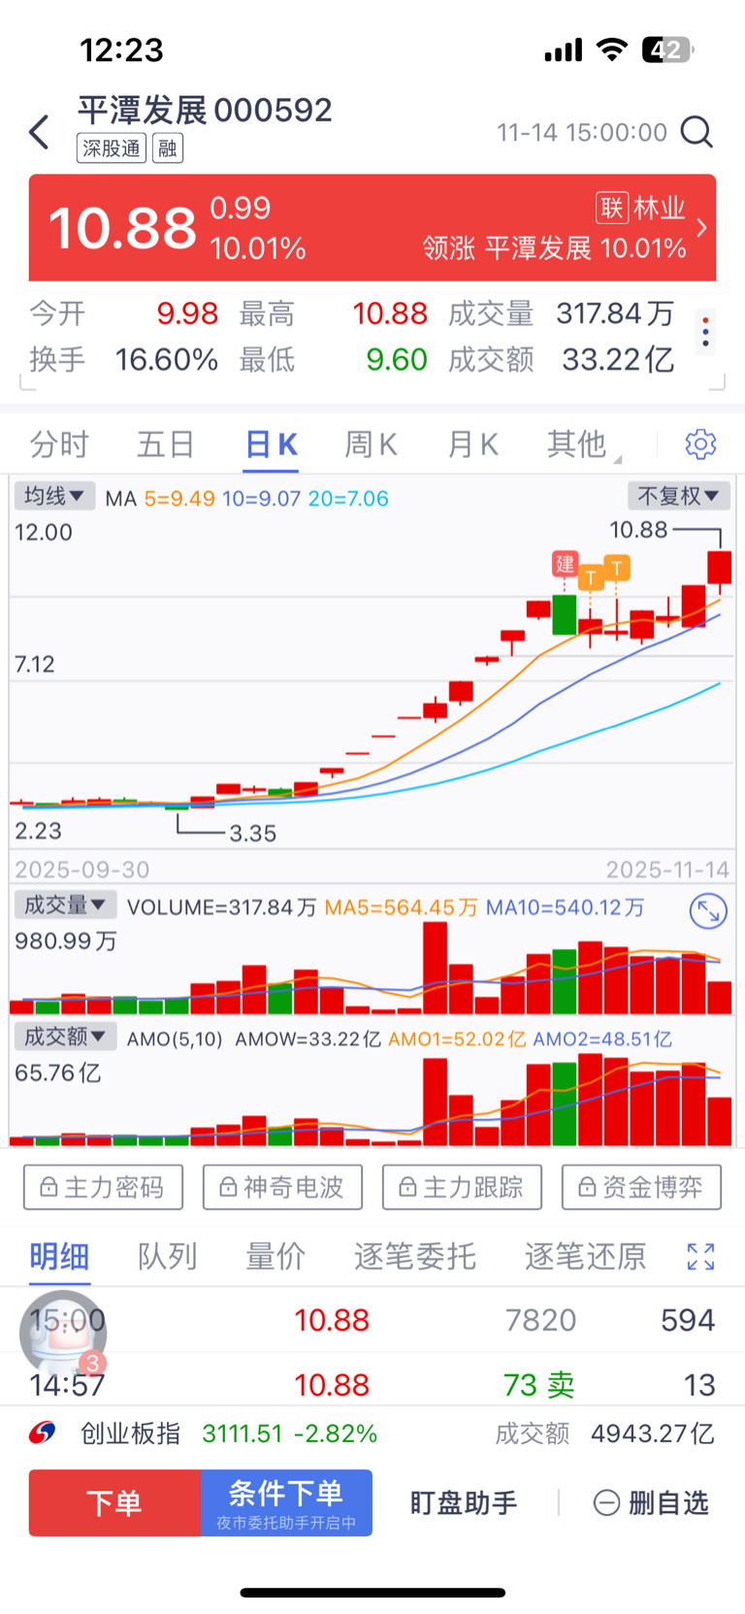Tap 成交额 33.22亿 value
This screenshot has height=1614, width=745.
618,360
